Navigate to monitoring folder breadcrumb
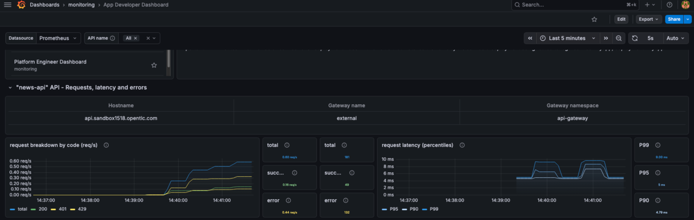Viewport: 694px width, 220px height. (81, 5)
